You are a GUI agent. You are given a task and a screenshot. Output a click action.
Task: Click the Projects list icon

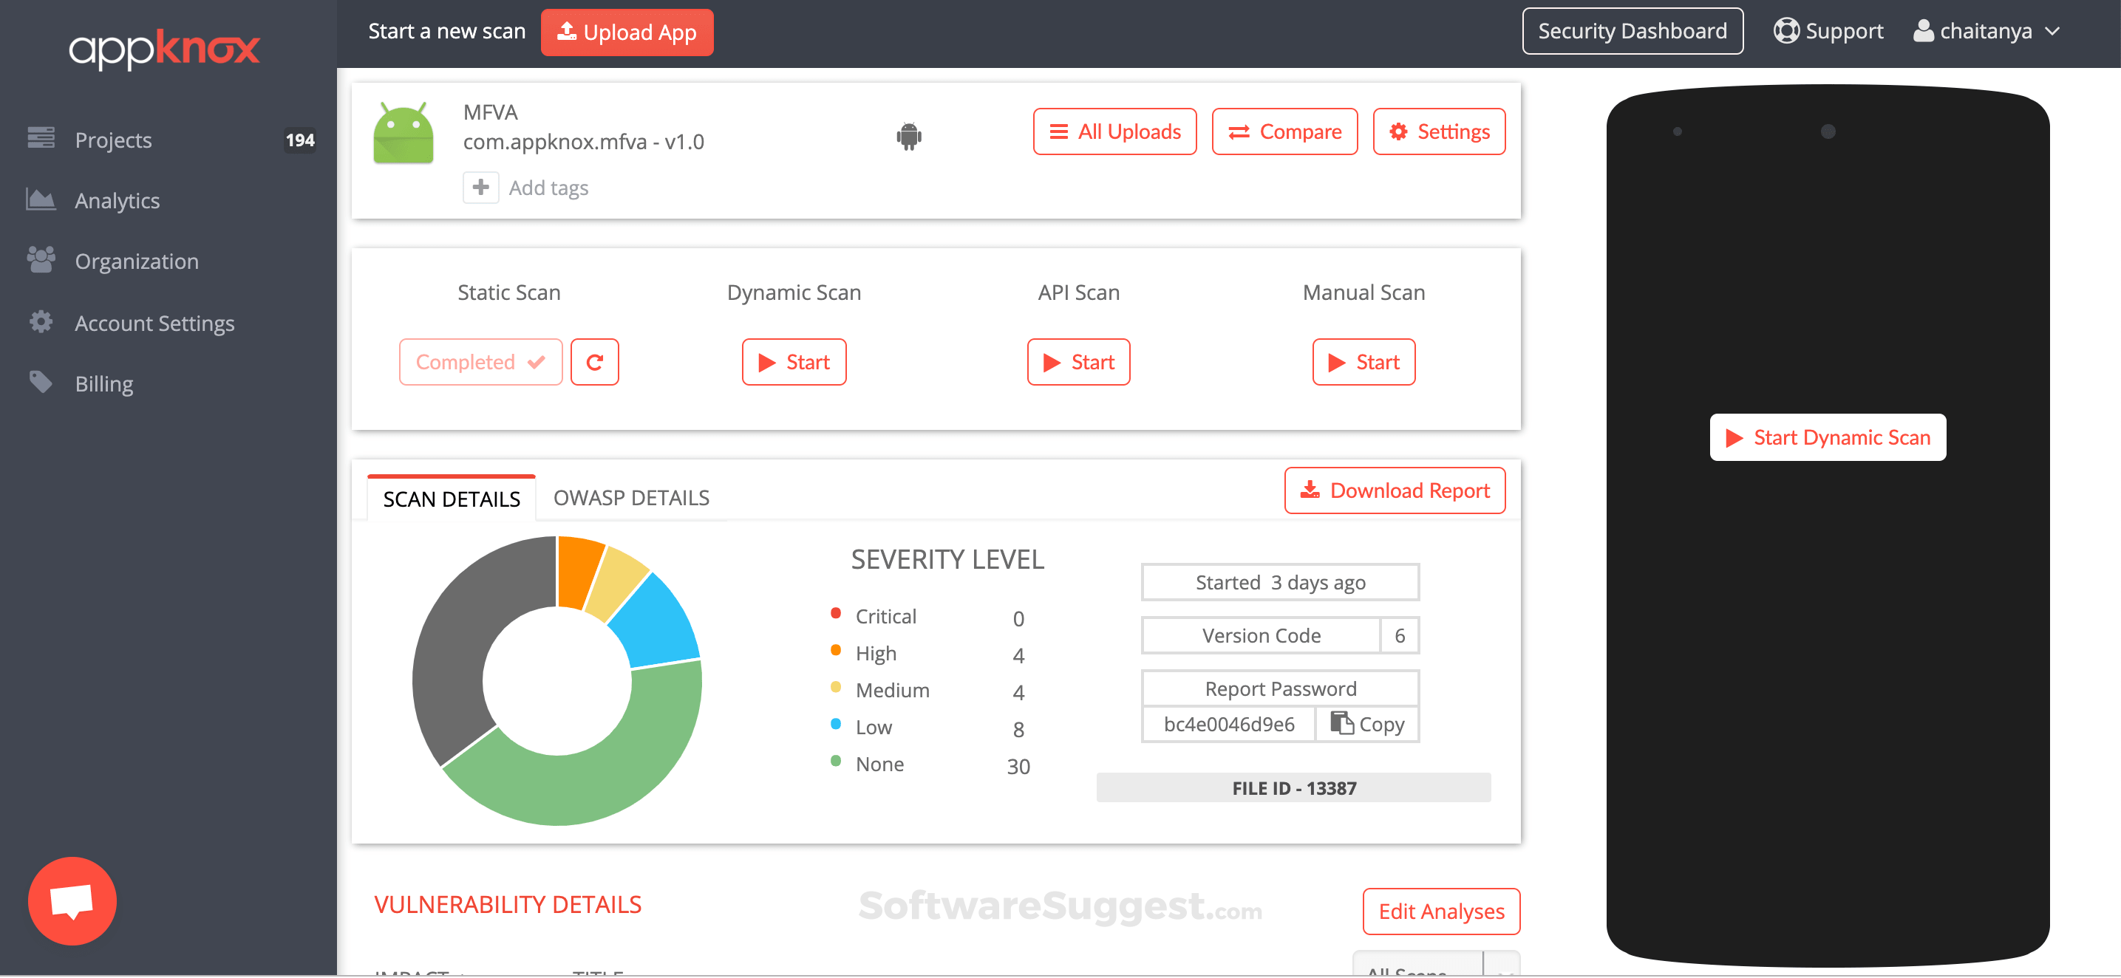pyautogui.click(x=41, y=137)
